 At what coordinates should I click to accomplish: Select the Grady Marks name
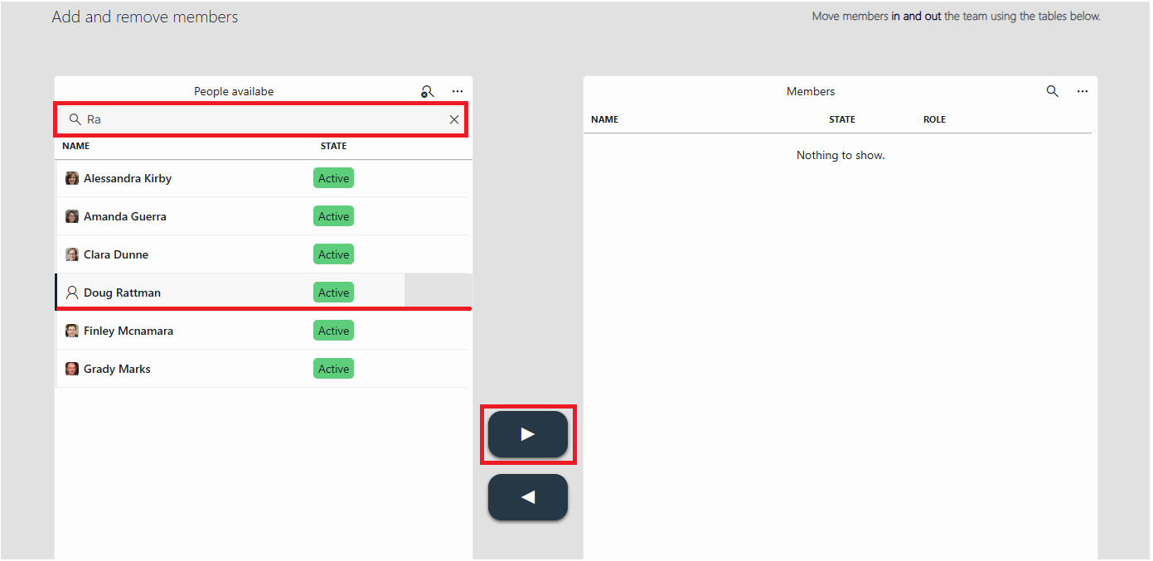point(117,369)
